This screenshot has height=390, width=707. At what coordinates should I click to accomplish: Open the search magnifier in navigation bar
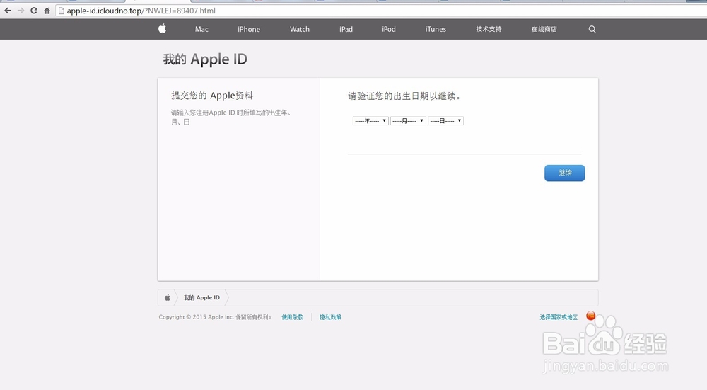point(592,29)
